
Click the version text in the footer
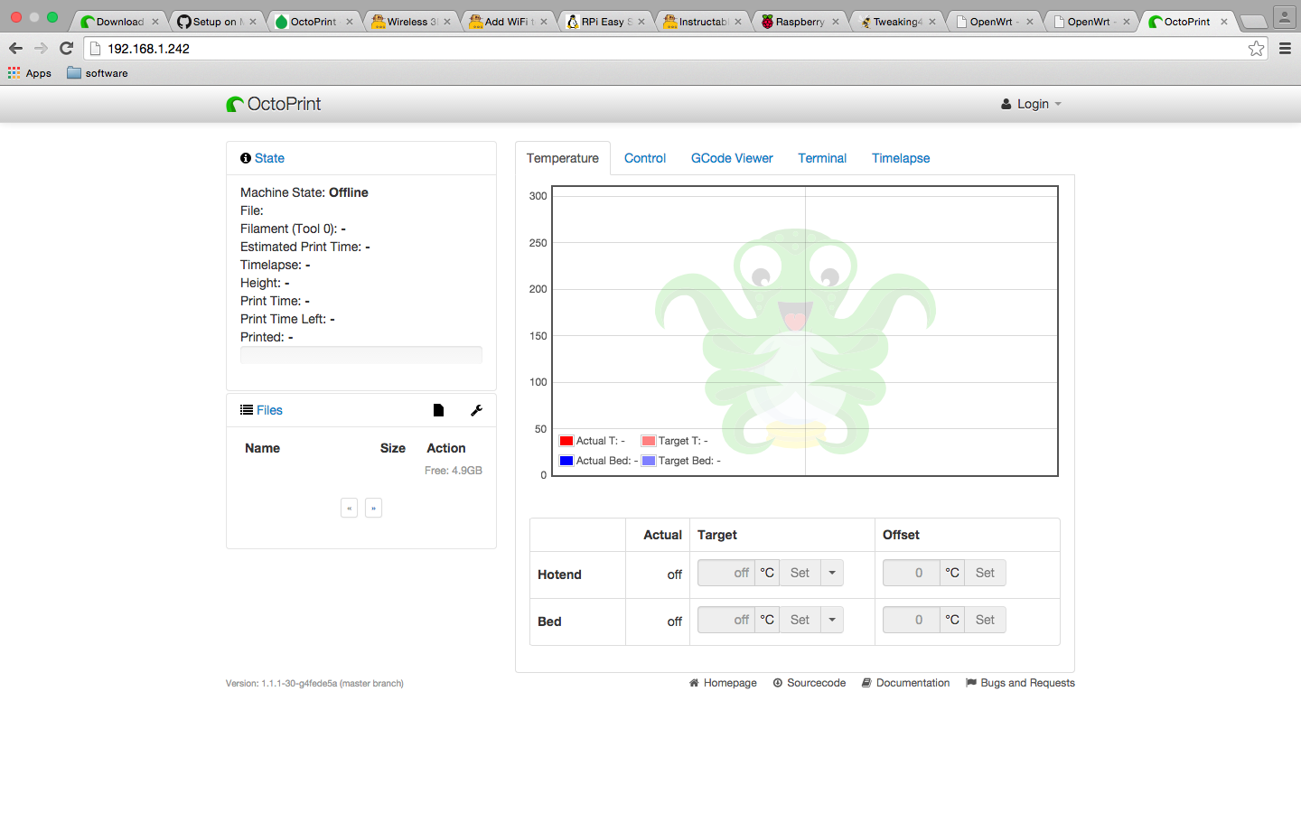coord(314,684)
